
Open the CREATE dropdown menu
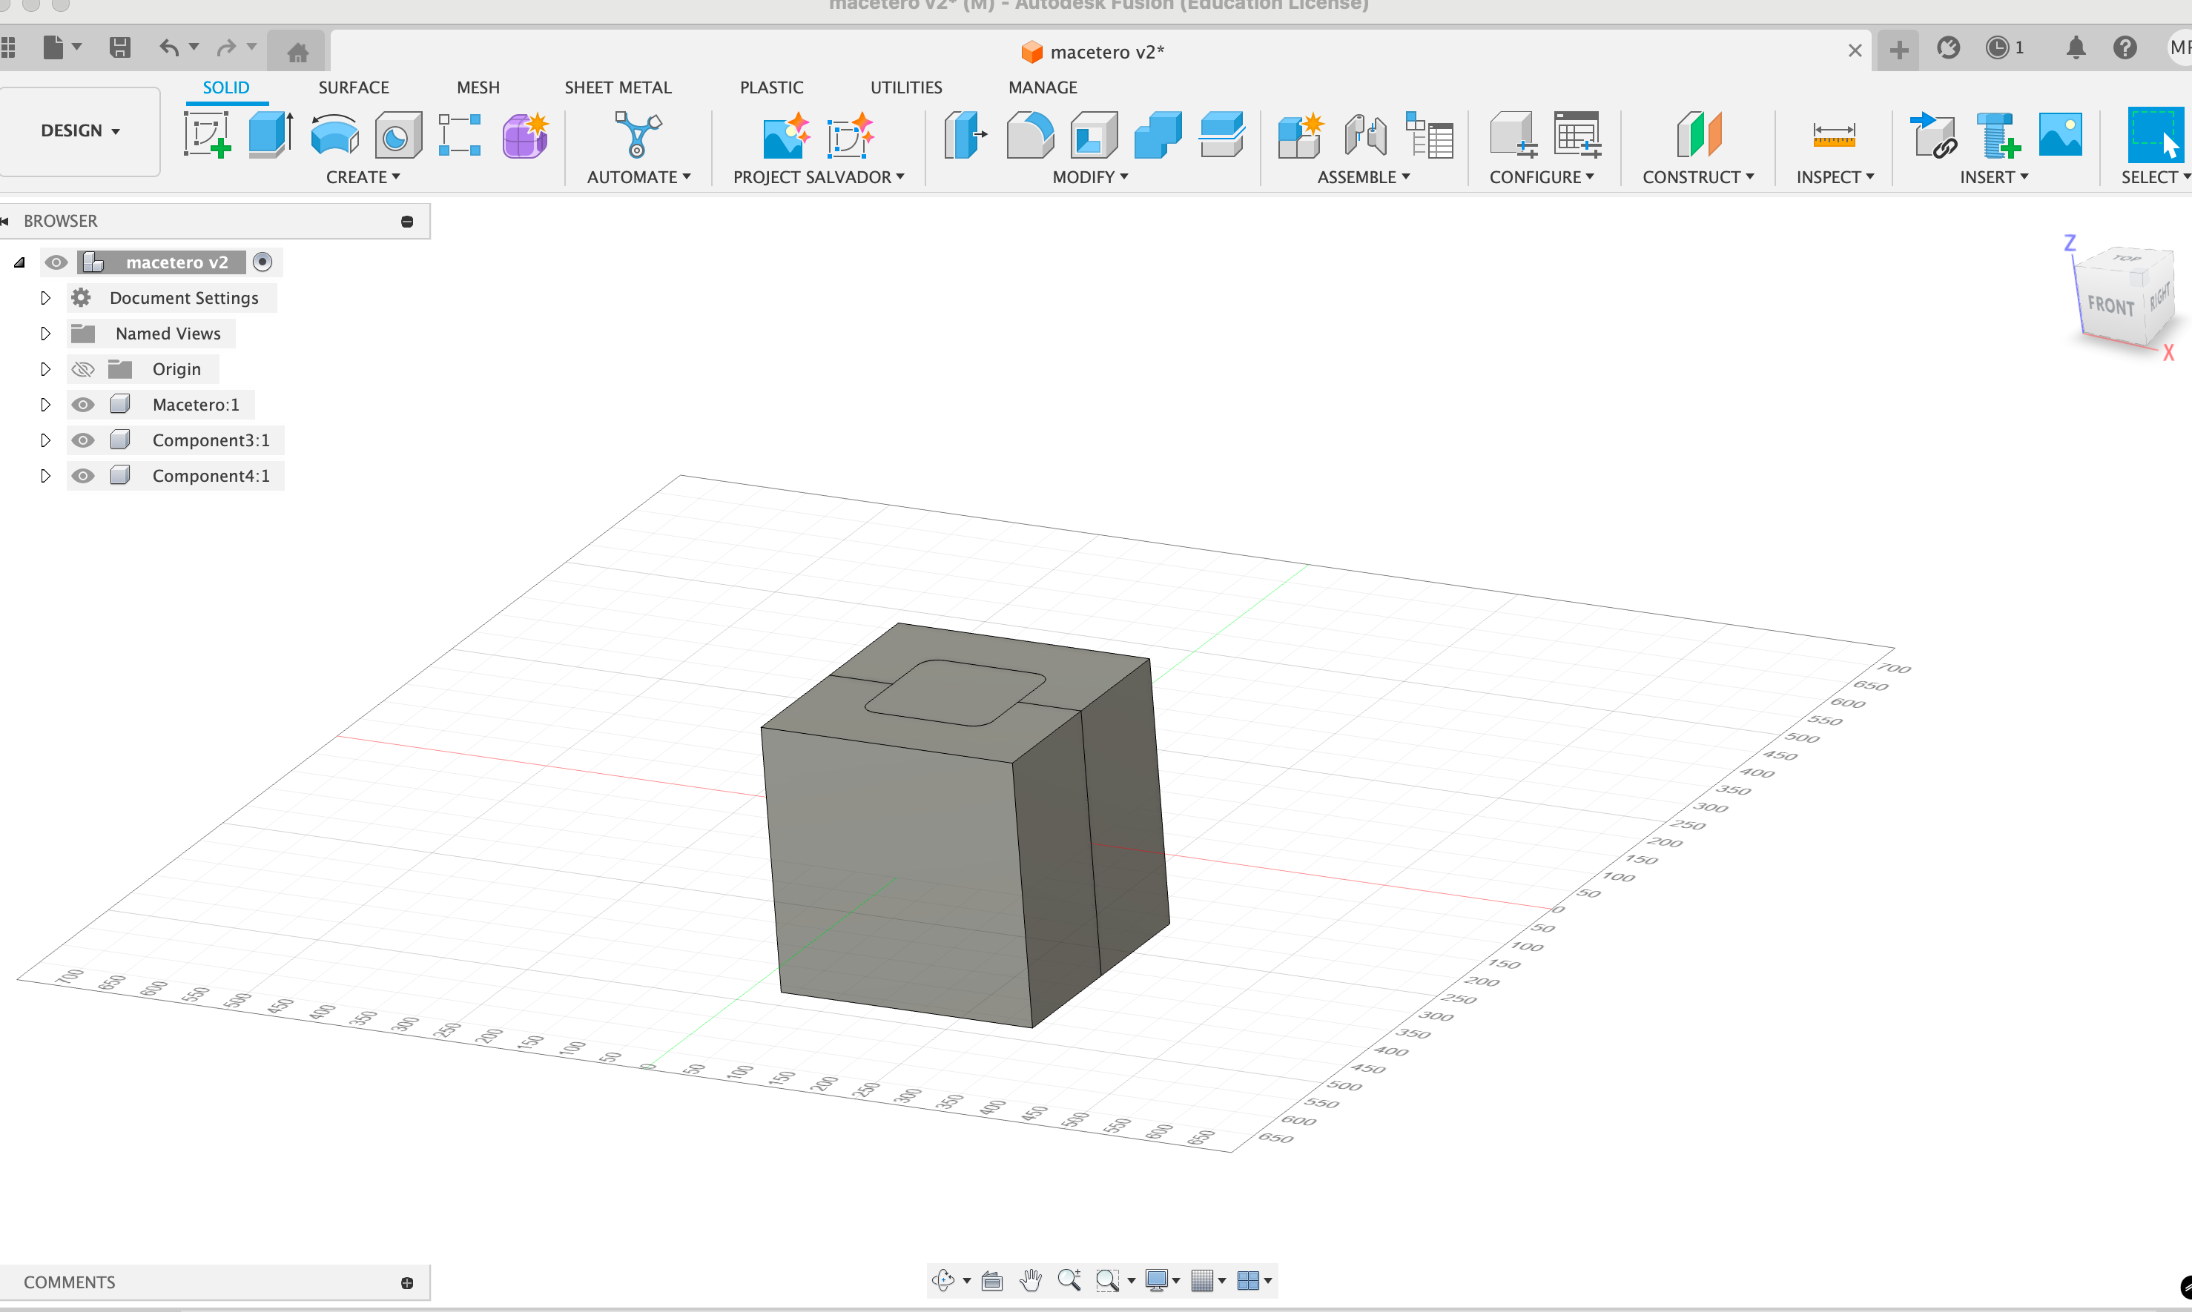[x=363, y=177]
